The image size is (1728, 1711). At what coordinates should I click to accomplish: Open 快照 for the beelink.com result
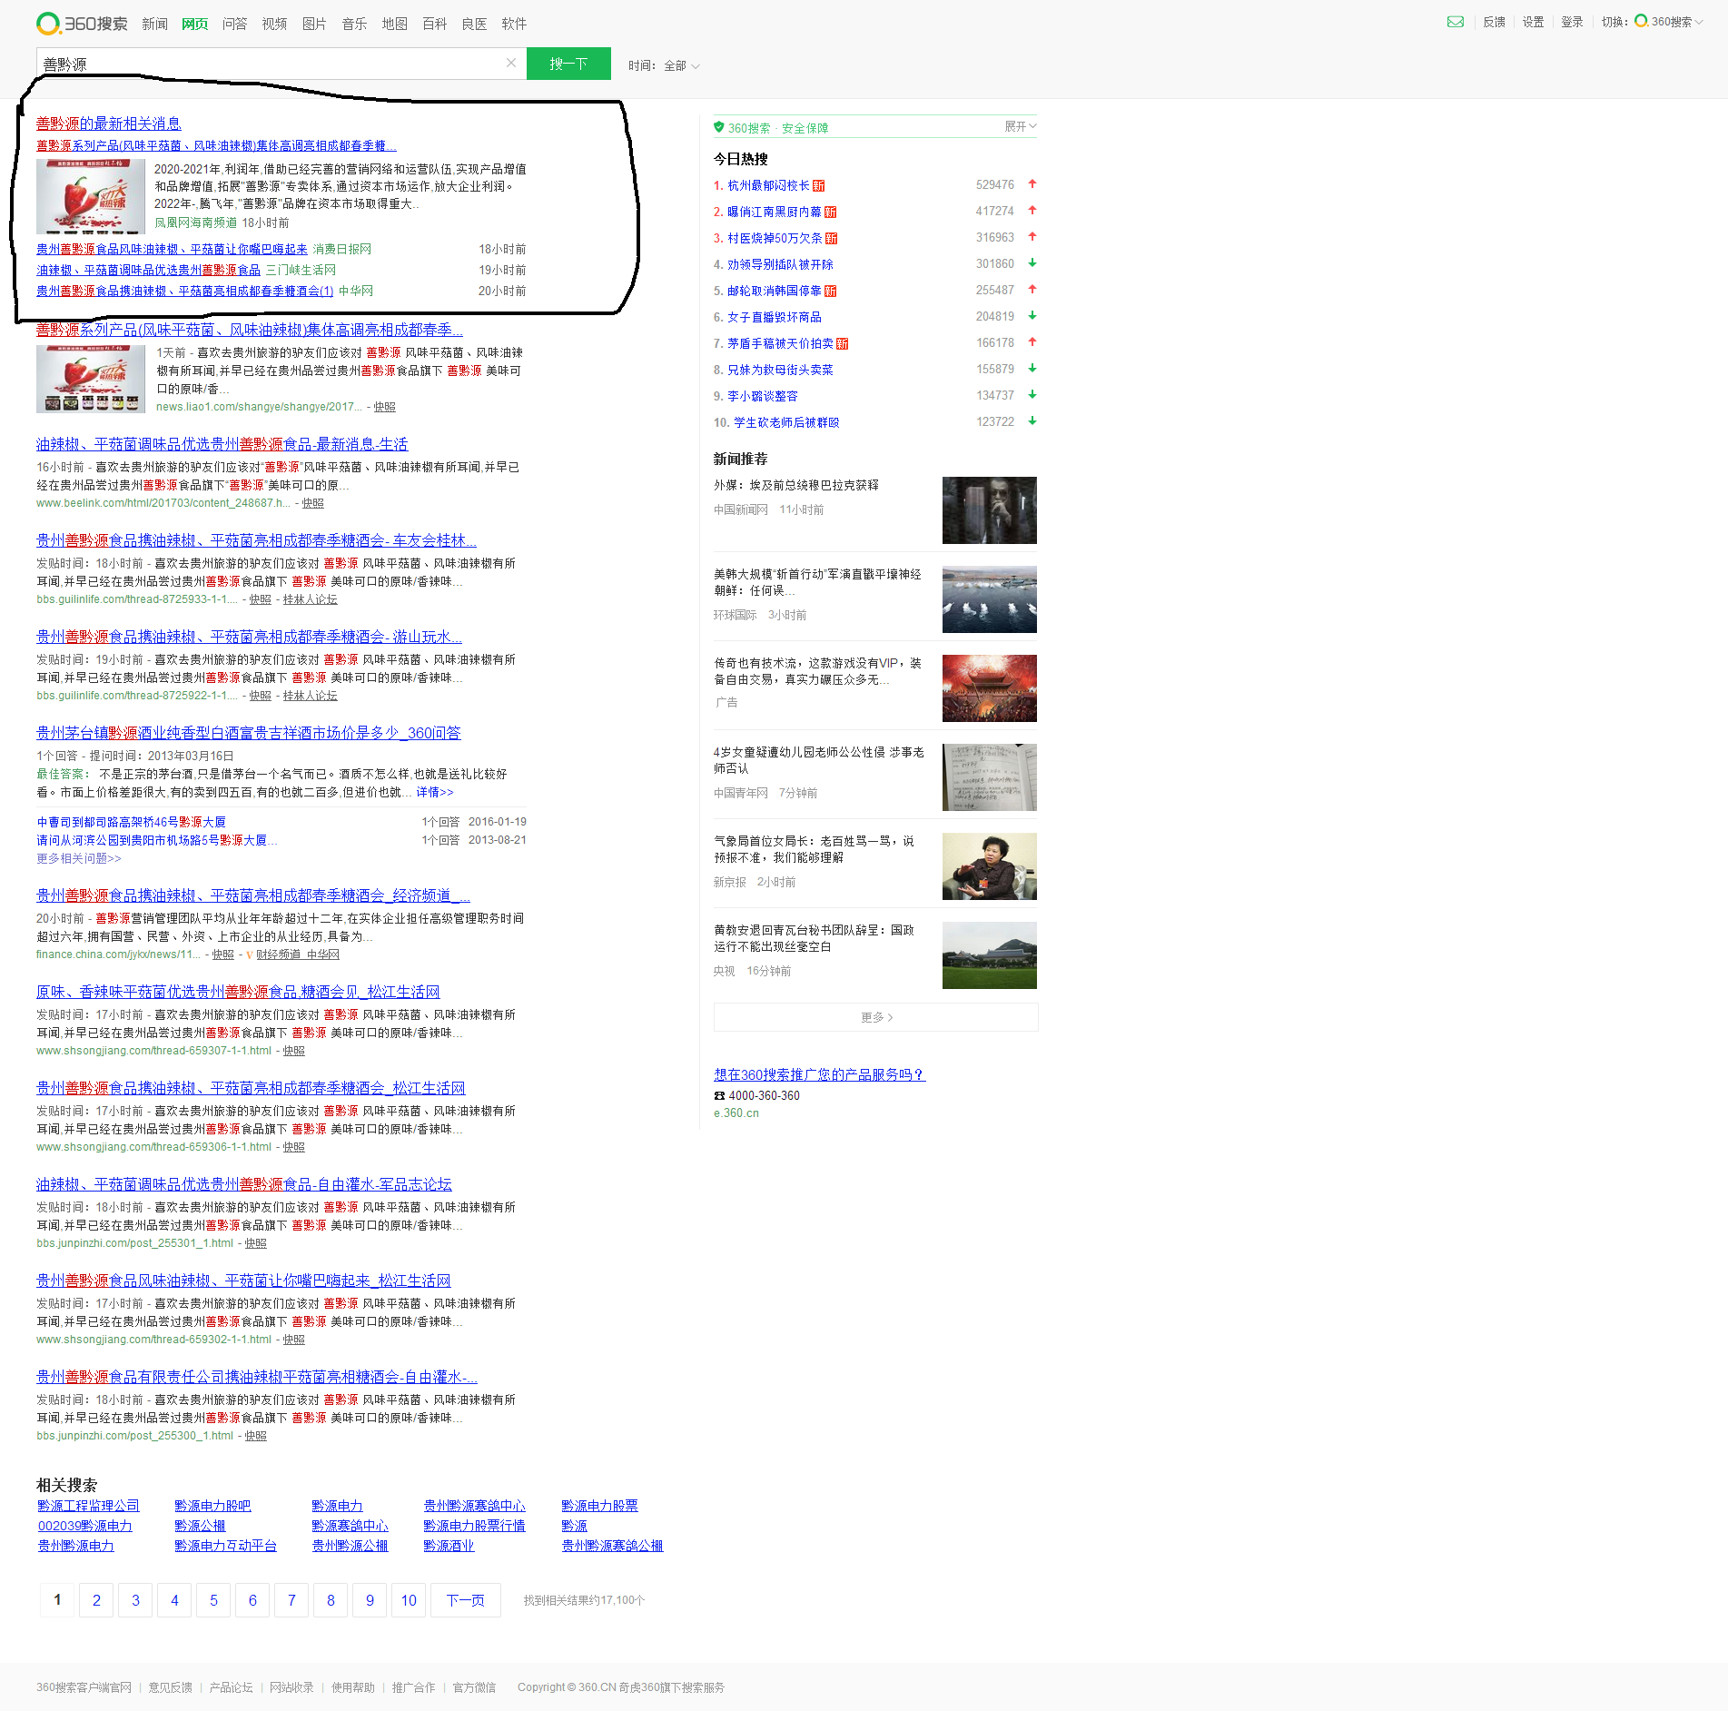312,503
